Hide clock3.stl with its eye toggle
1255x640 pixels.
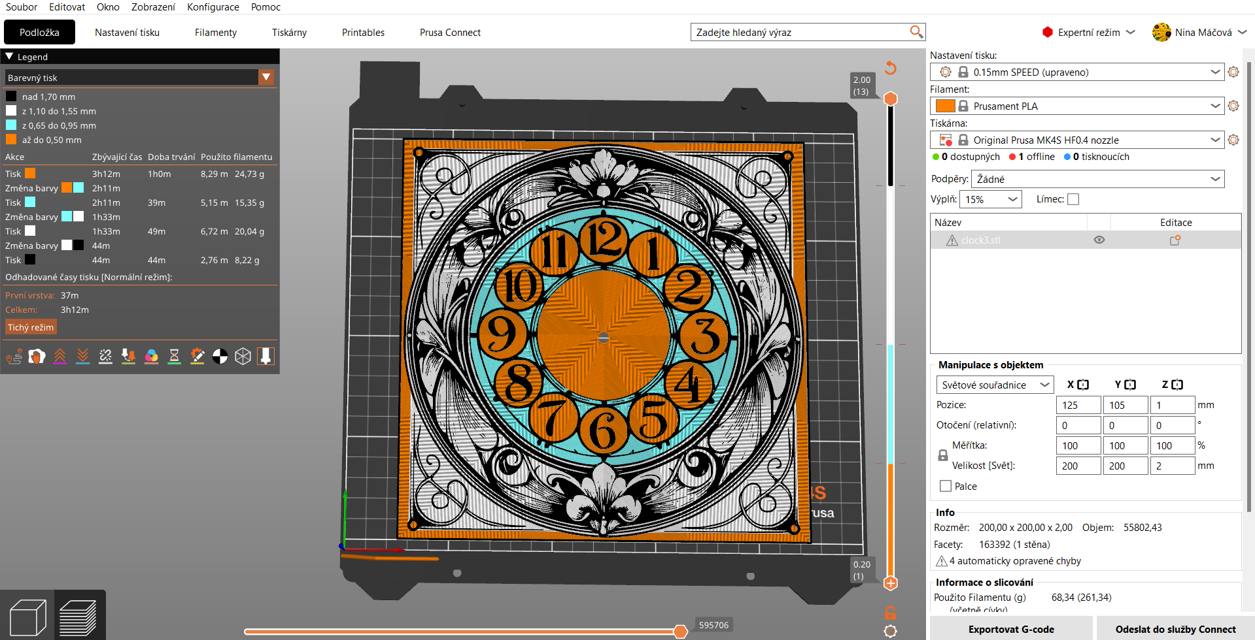coord(1099,240)
